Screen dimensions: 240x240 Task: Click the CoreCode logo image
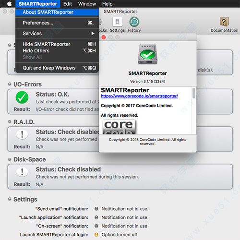119,127
